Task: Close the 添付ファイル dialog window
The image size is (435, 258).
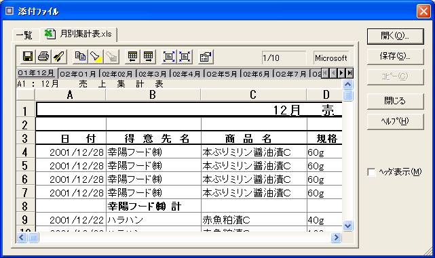Action: point(423,12)
